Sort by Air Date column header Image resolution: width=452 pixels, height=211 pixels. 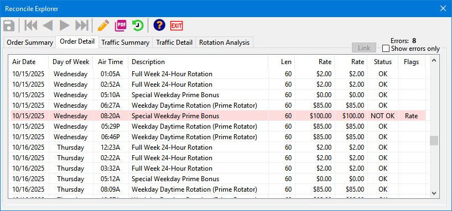coord(28,62)
